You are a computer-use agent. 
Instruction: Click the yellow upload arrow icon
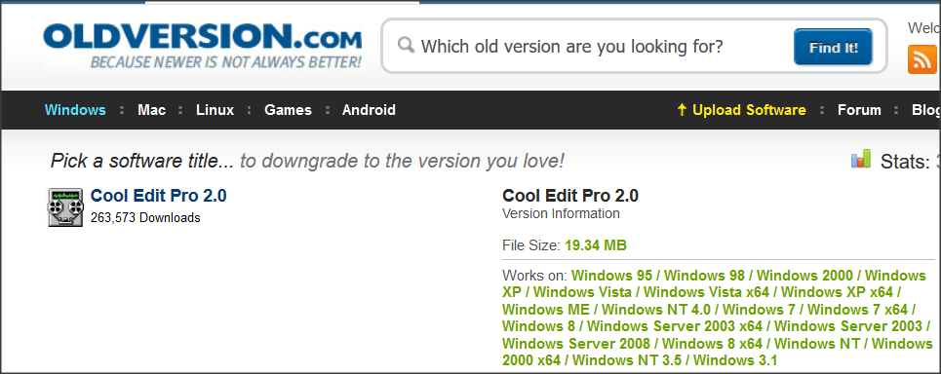coord(682,110)
